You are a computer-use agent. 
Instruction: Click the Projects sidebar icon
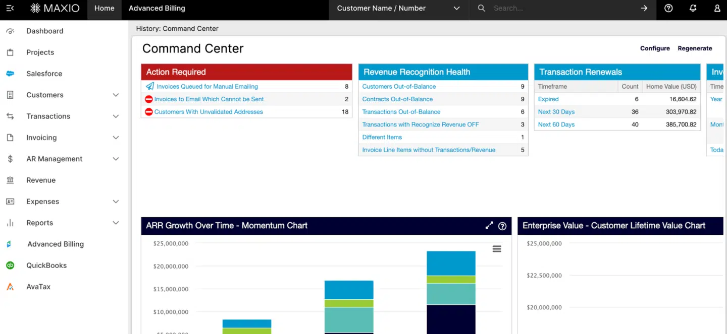[x=10, y=52]
